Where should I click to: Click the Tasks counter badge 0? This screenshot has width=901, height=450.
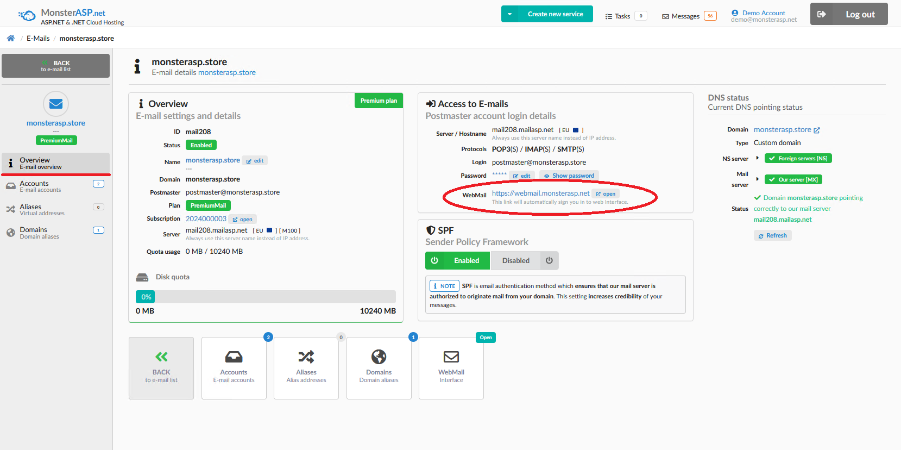click(x=641, y=16)
